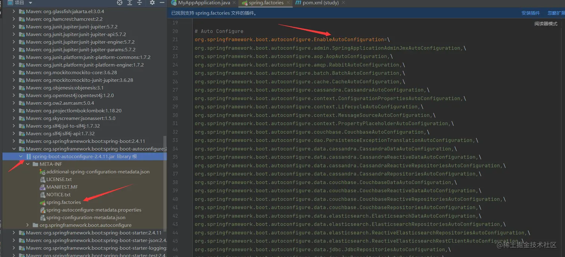Click the MANIFEST.MF file icon

[x=43, y=187]
